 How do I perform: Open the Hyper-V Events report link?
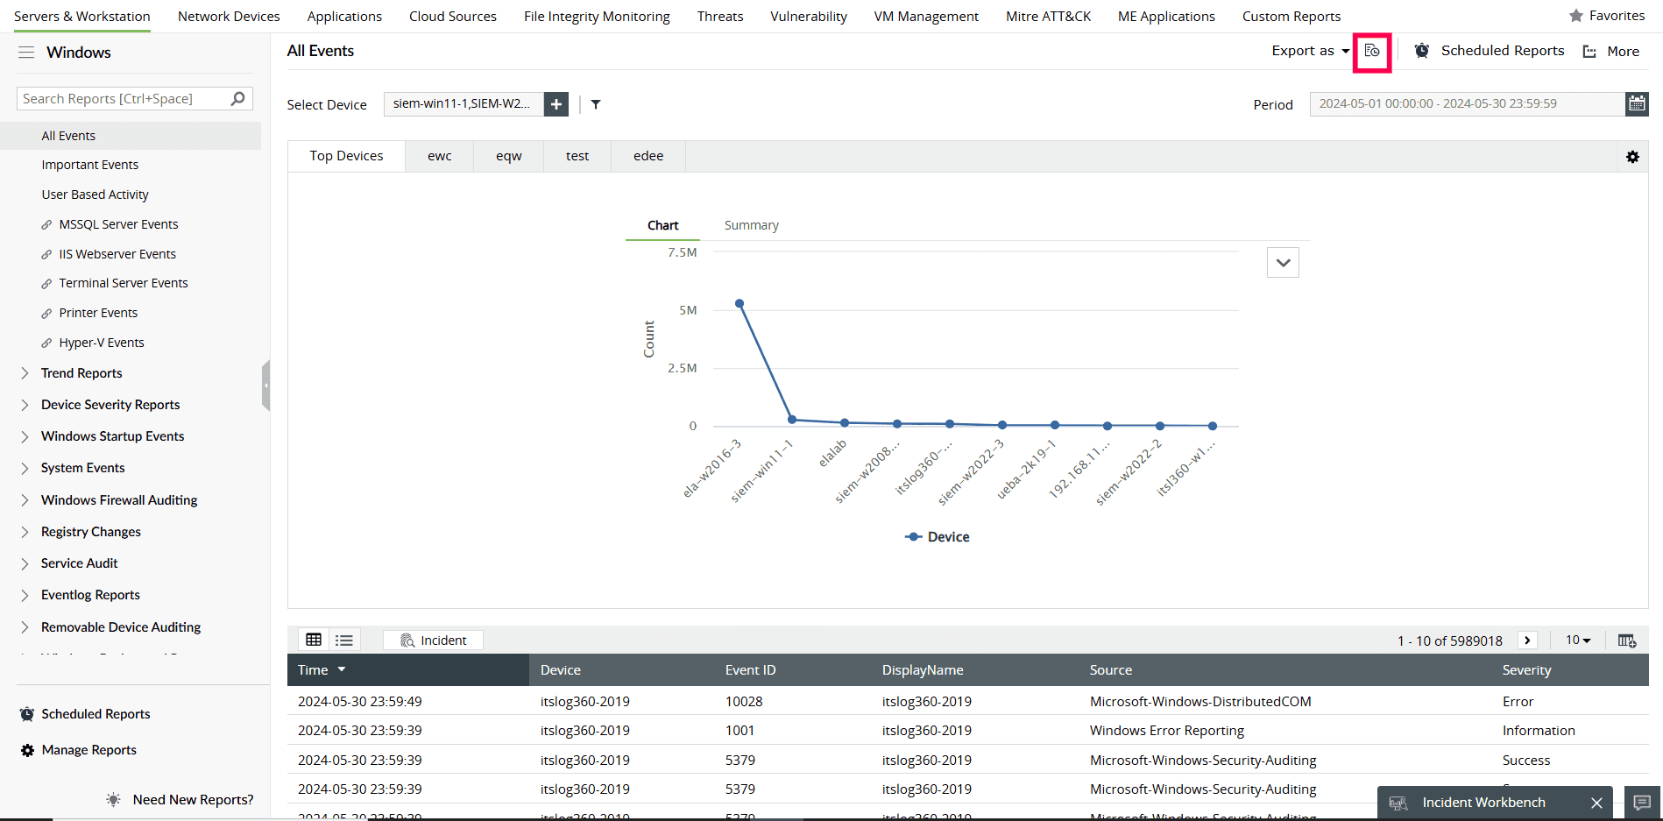102,342
